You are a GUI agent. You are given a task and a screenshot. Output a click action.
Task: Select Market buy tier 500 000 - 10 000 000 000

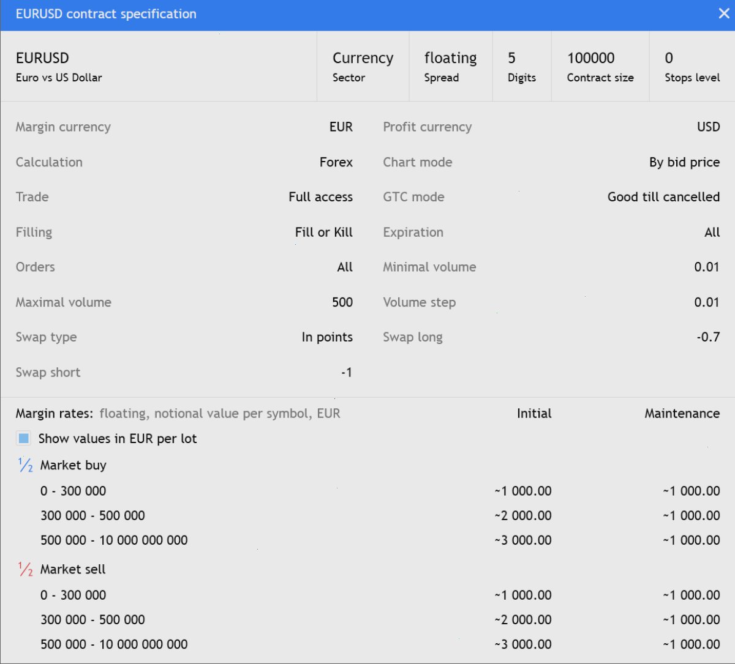[x=115, y=540]
